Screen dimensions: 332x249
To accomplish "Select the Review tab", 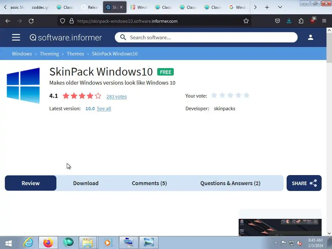I will (x=31, y=183).
